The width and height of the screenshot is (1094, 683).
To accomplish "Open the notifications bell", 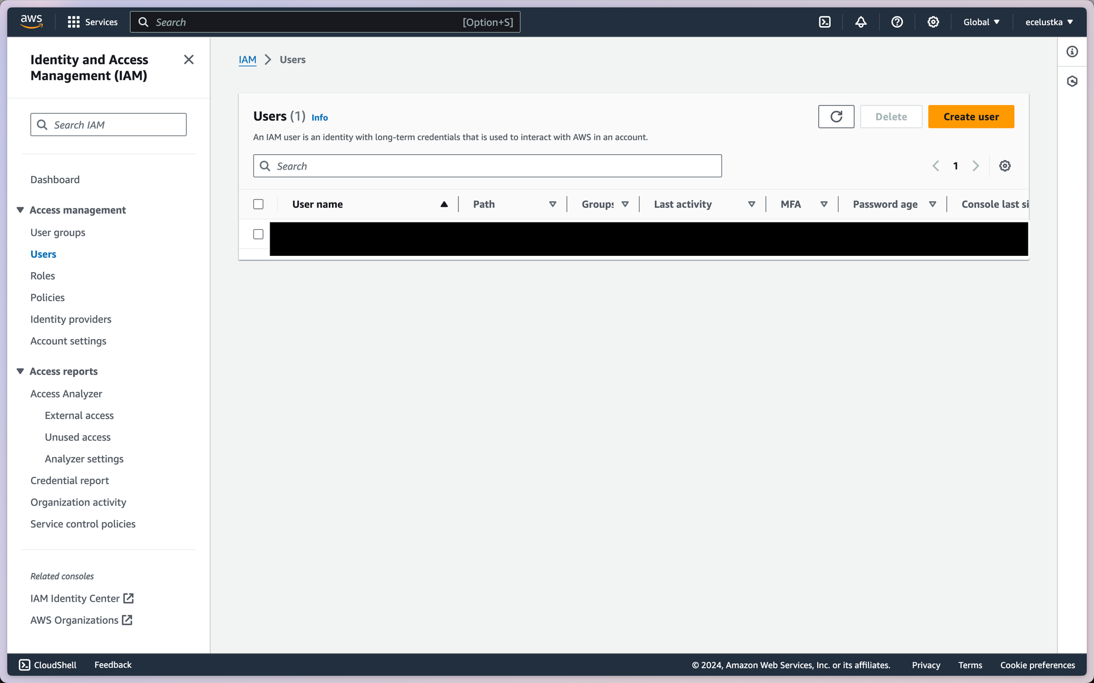I will pyautogui.click(x=860, y=22).
